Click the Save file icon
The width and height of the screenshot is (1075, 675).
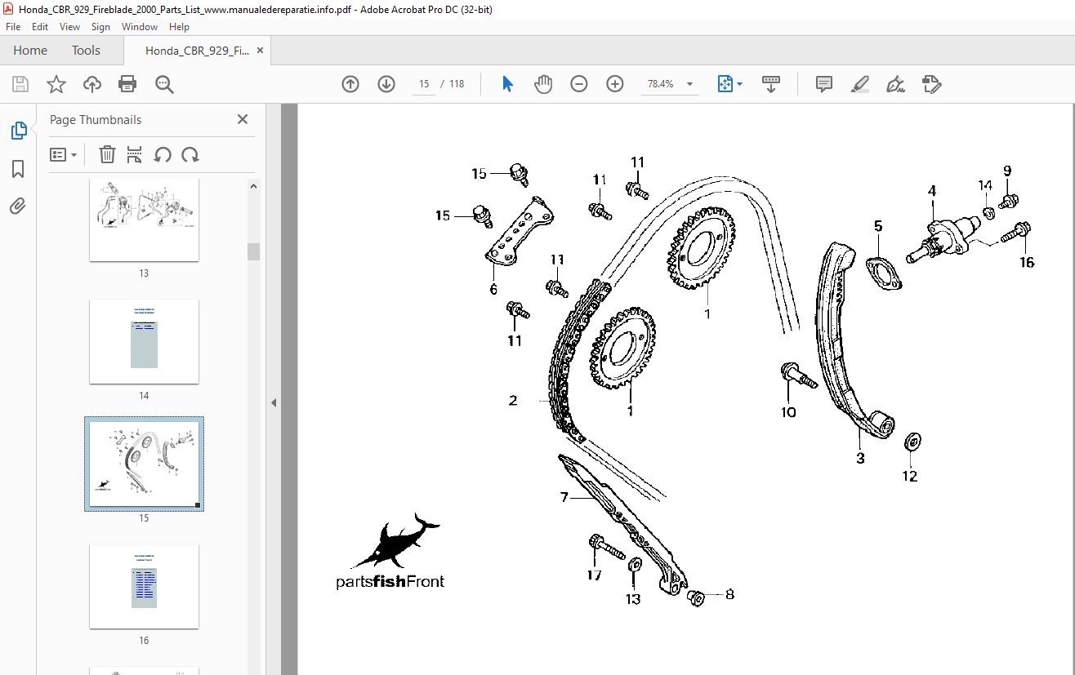[x=20, y=84]
